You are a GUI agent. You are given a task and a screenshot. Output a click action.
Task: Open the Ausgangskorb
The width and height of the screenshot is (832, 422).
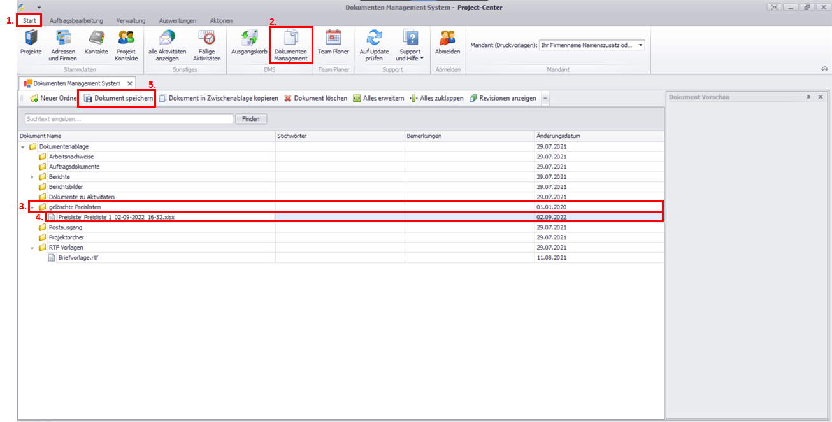pos(249,43)
